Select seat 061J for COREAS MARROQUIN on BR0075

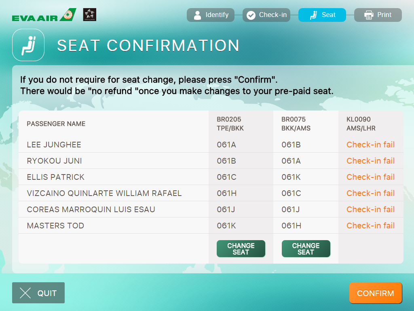tap(291, 209)
